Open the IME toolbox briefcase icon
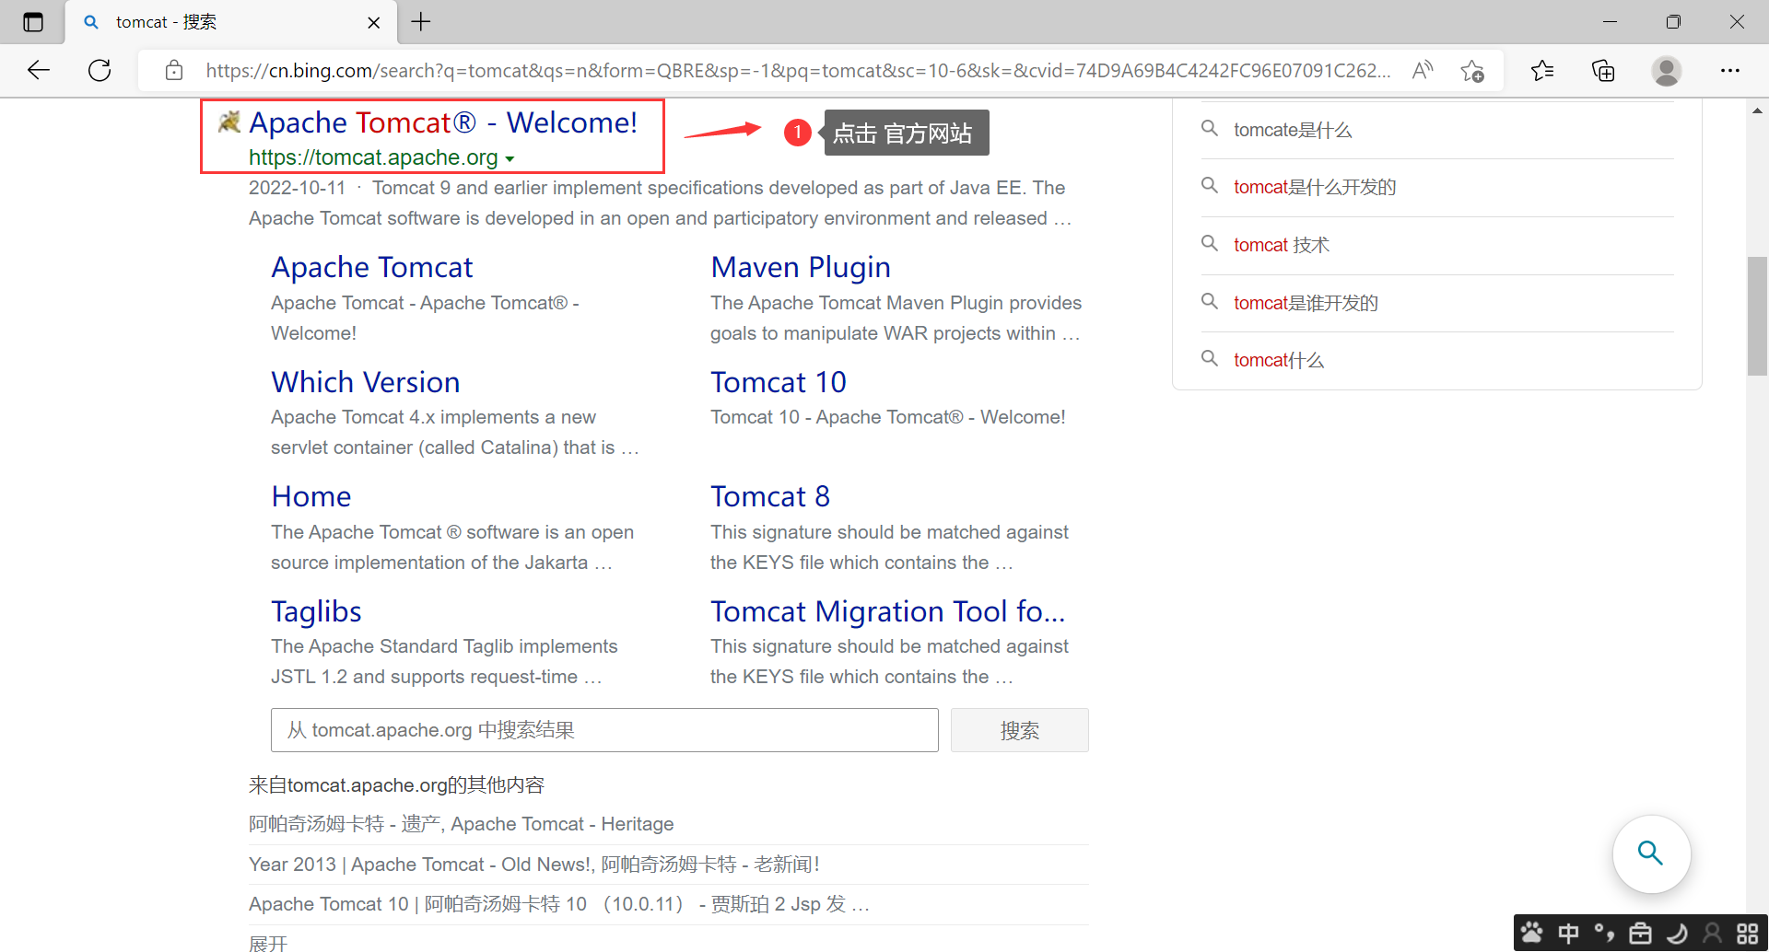This screenshot has width=1769, height=952. 1640,934
